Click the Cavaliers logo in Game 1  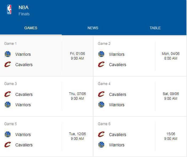pos(8,64)
